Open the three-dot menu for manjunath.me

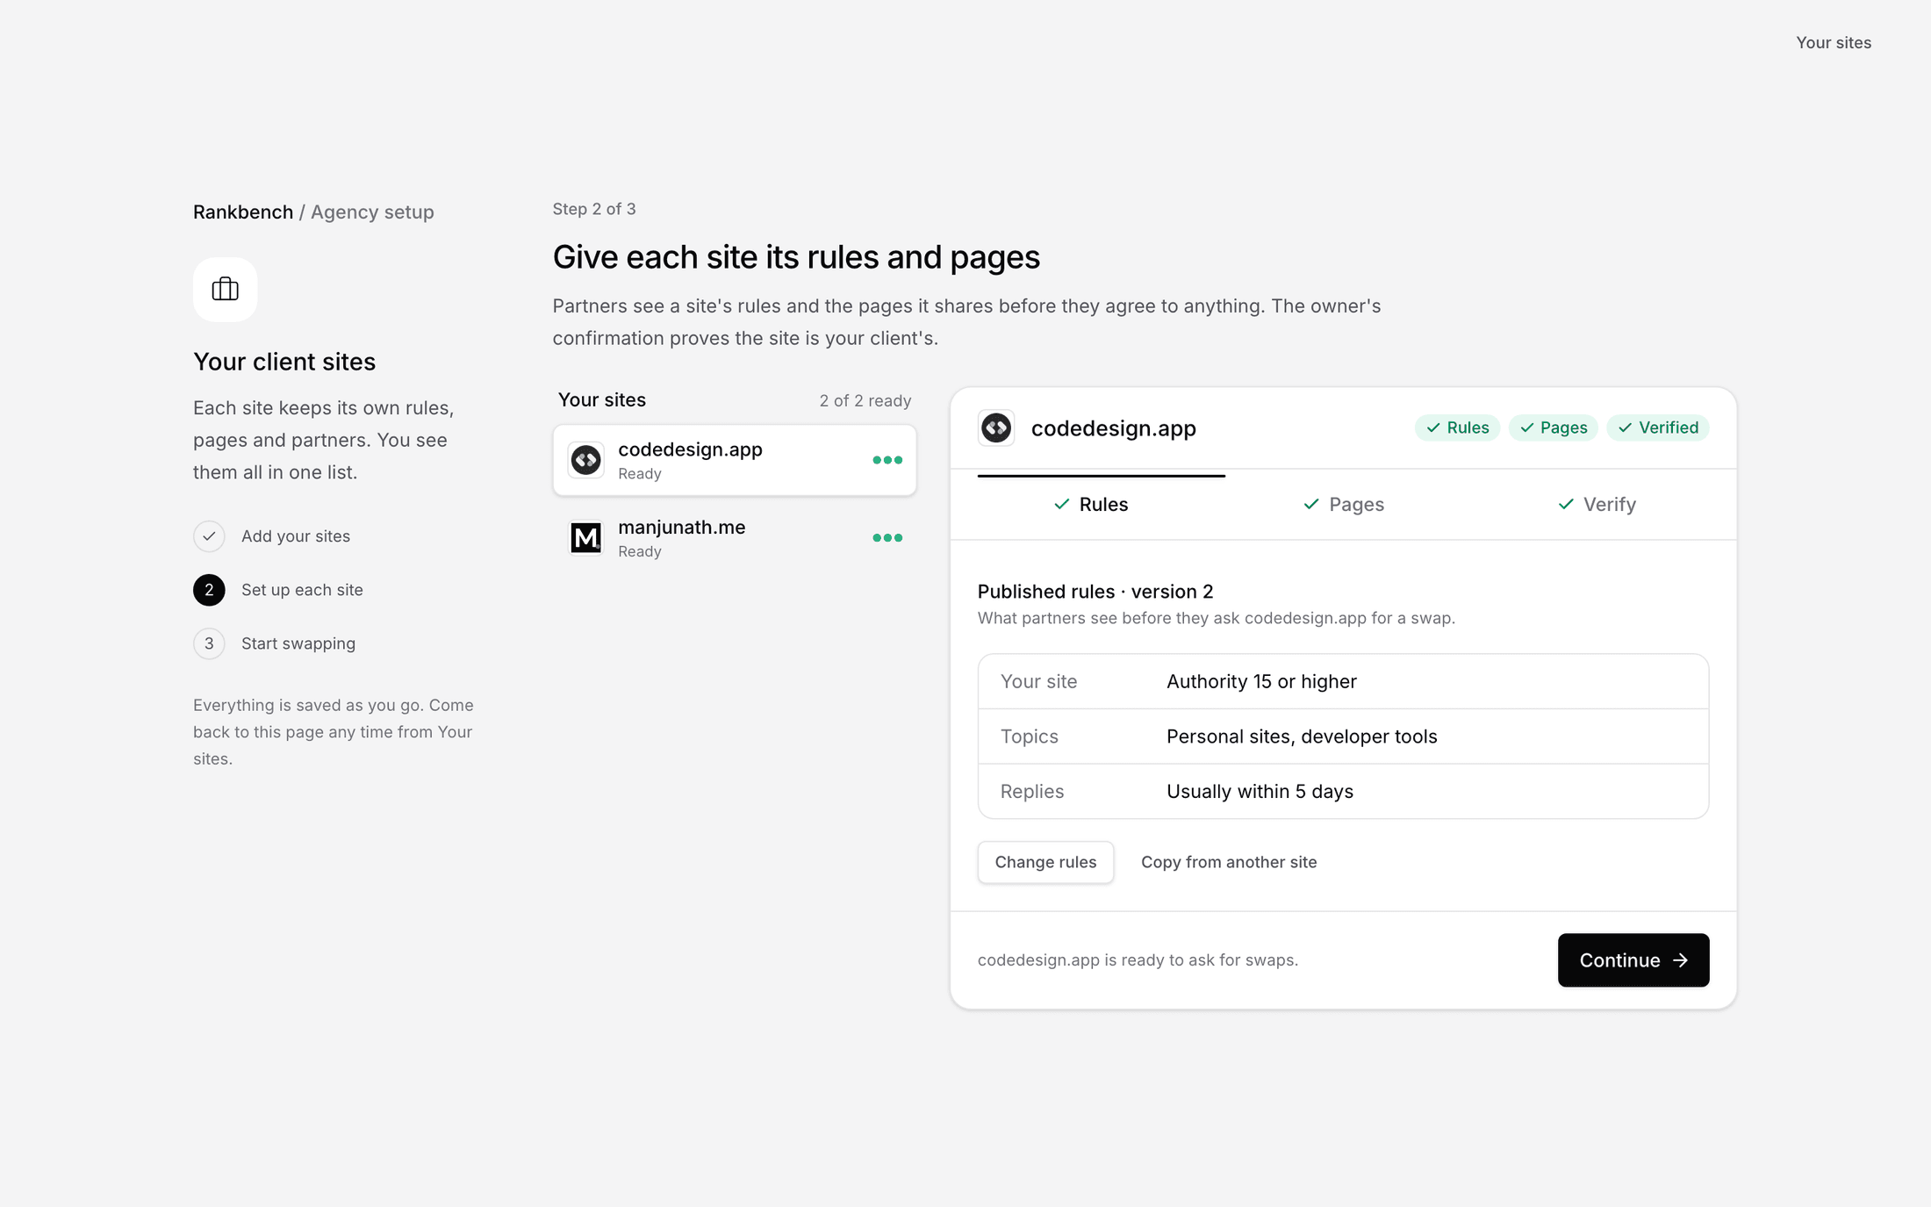887,537
